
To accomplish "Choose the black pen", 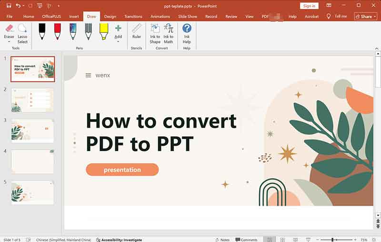I will point(42,31).
